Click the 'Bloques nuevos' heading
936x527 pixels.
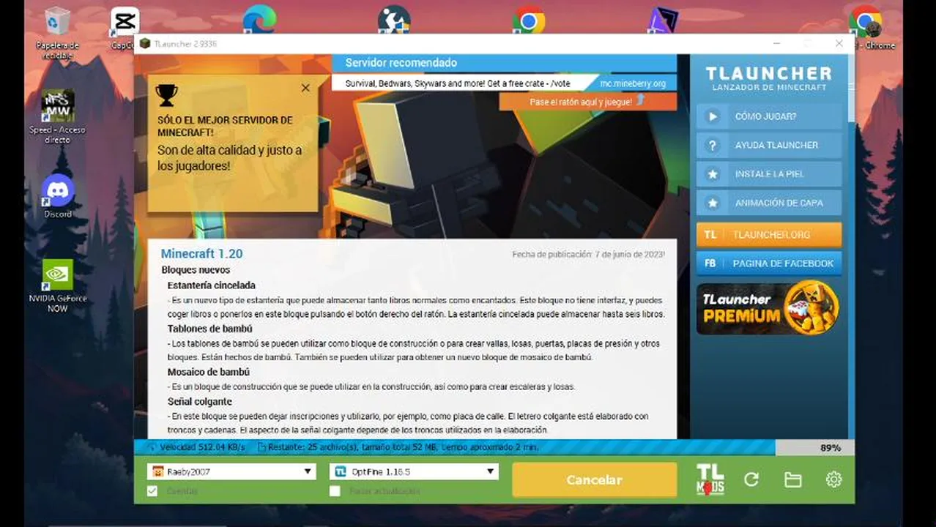(196, 270)
